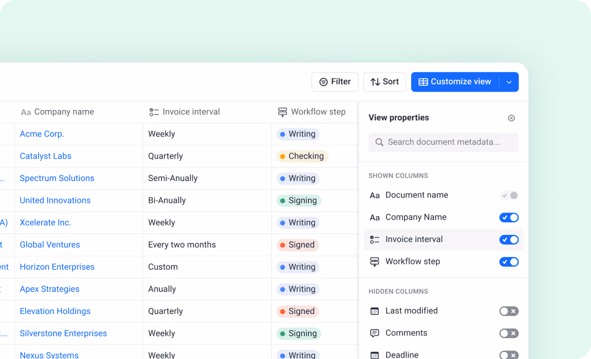The height and width of the screenshot is (359, 591).
Task: Open Global Ventures link
Action: pos(50,245)
